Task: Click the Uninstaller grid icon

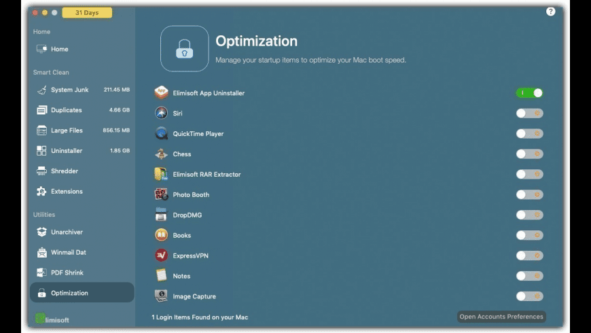Action: coord(41,151)
